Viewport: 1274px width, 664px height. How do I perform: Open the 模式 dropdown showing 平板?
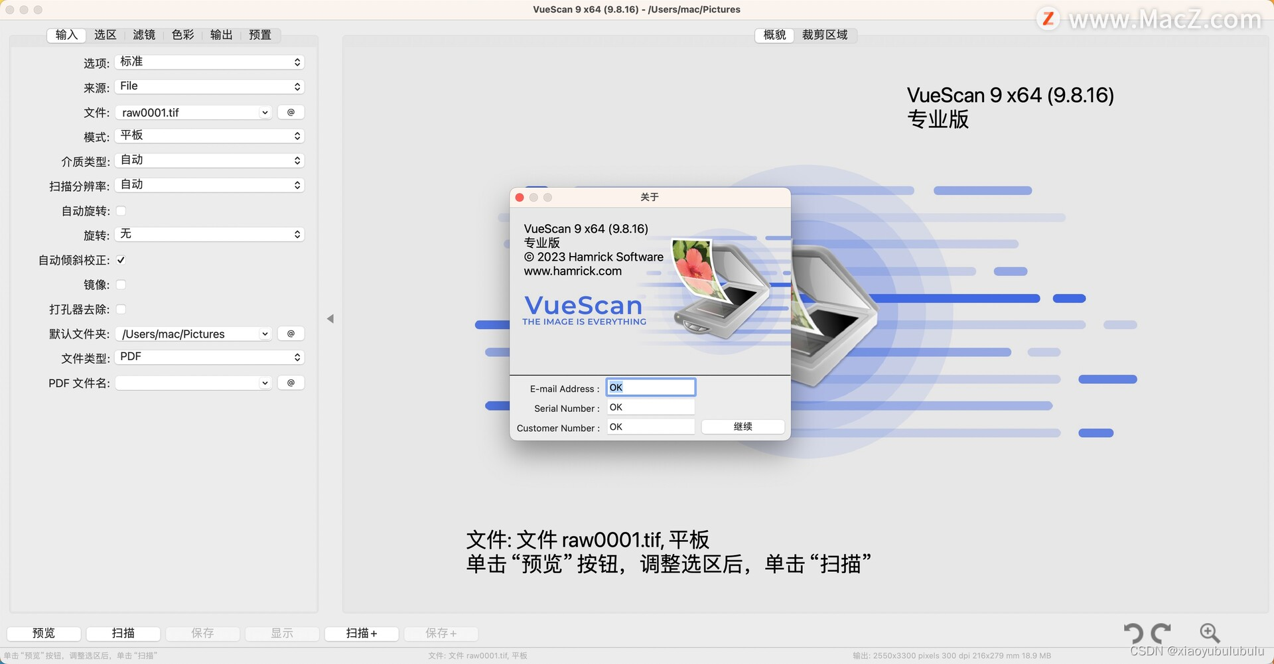tap(209, 135)
